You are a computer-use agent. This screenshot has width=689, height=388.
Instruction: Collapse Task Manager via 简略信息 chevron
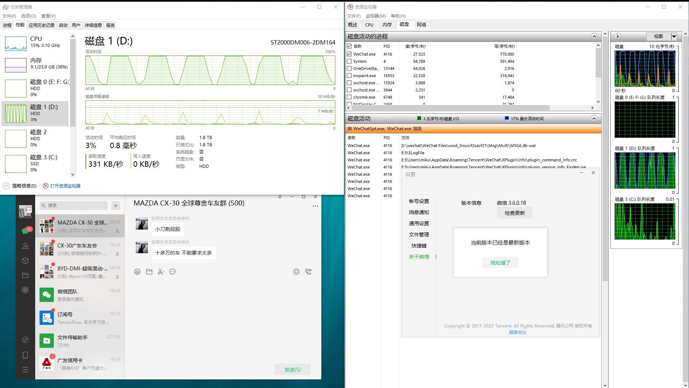pos(6,186)
